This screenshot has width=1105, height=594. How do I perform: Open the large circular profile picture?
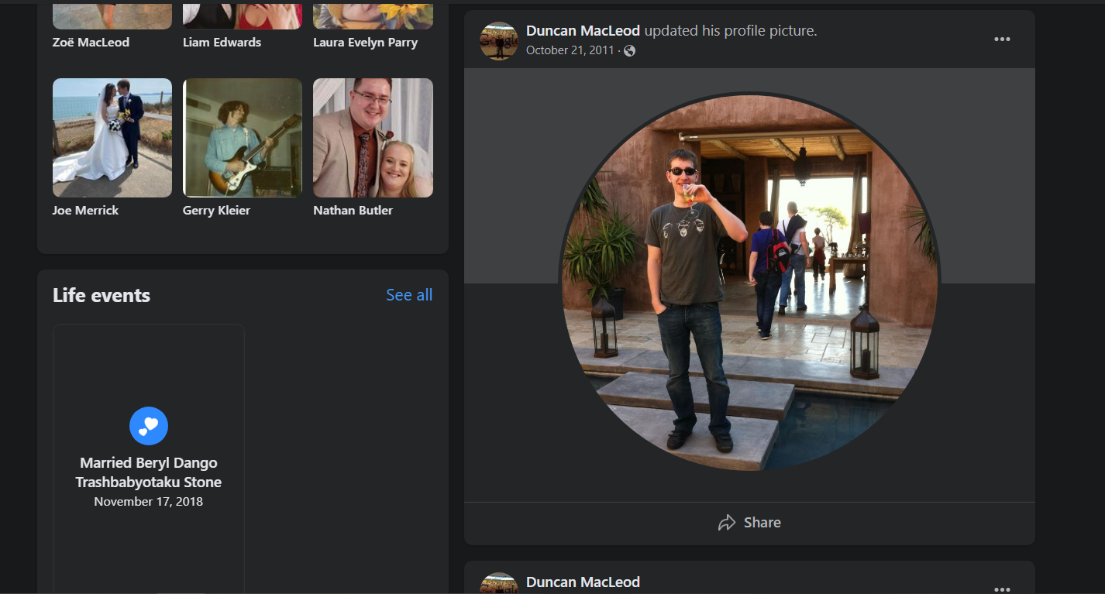point(749,283)
